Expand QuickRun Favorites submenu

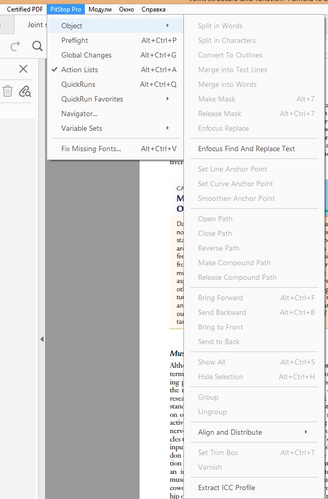tap(115, 99)
